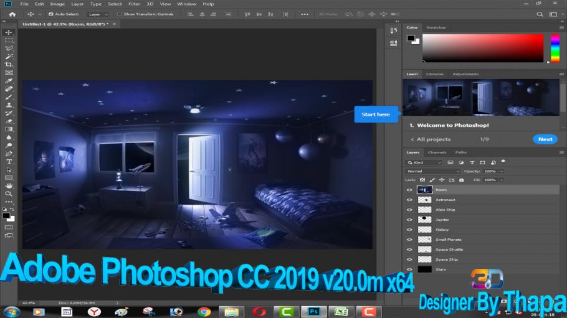Viewport: 567px width, 318px height.
Task: Select the Eyedropper tool
Action: [9, 80]
